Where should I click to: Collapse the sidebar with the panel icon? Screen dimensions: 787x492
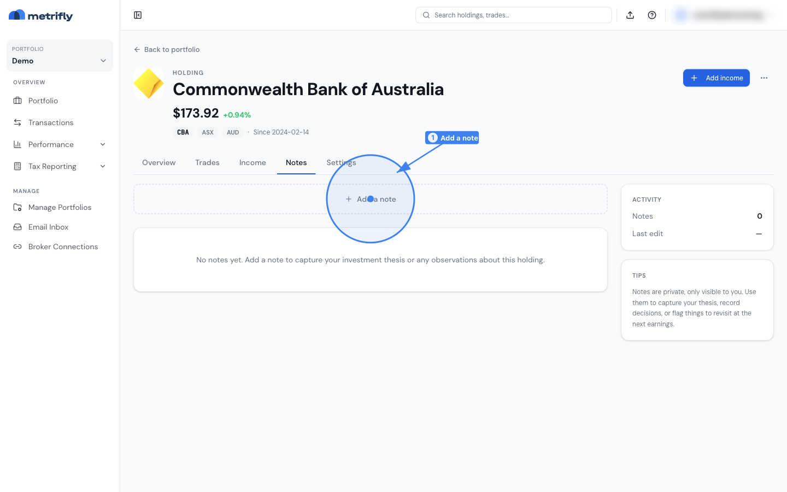click(138, 15)
